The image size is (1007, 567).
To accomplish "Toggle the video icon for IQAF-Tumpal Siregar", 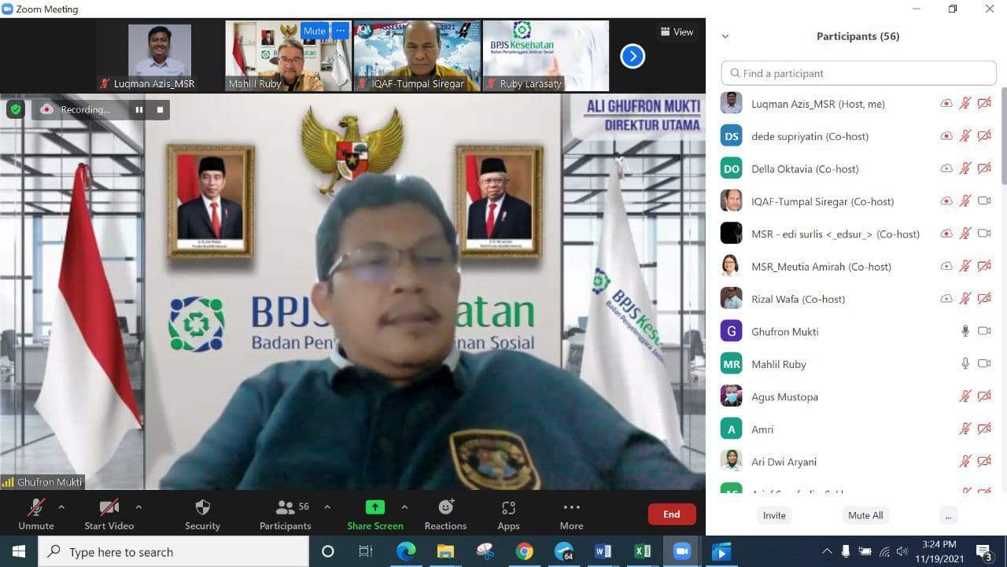I will tap(984, 201).
